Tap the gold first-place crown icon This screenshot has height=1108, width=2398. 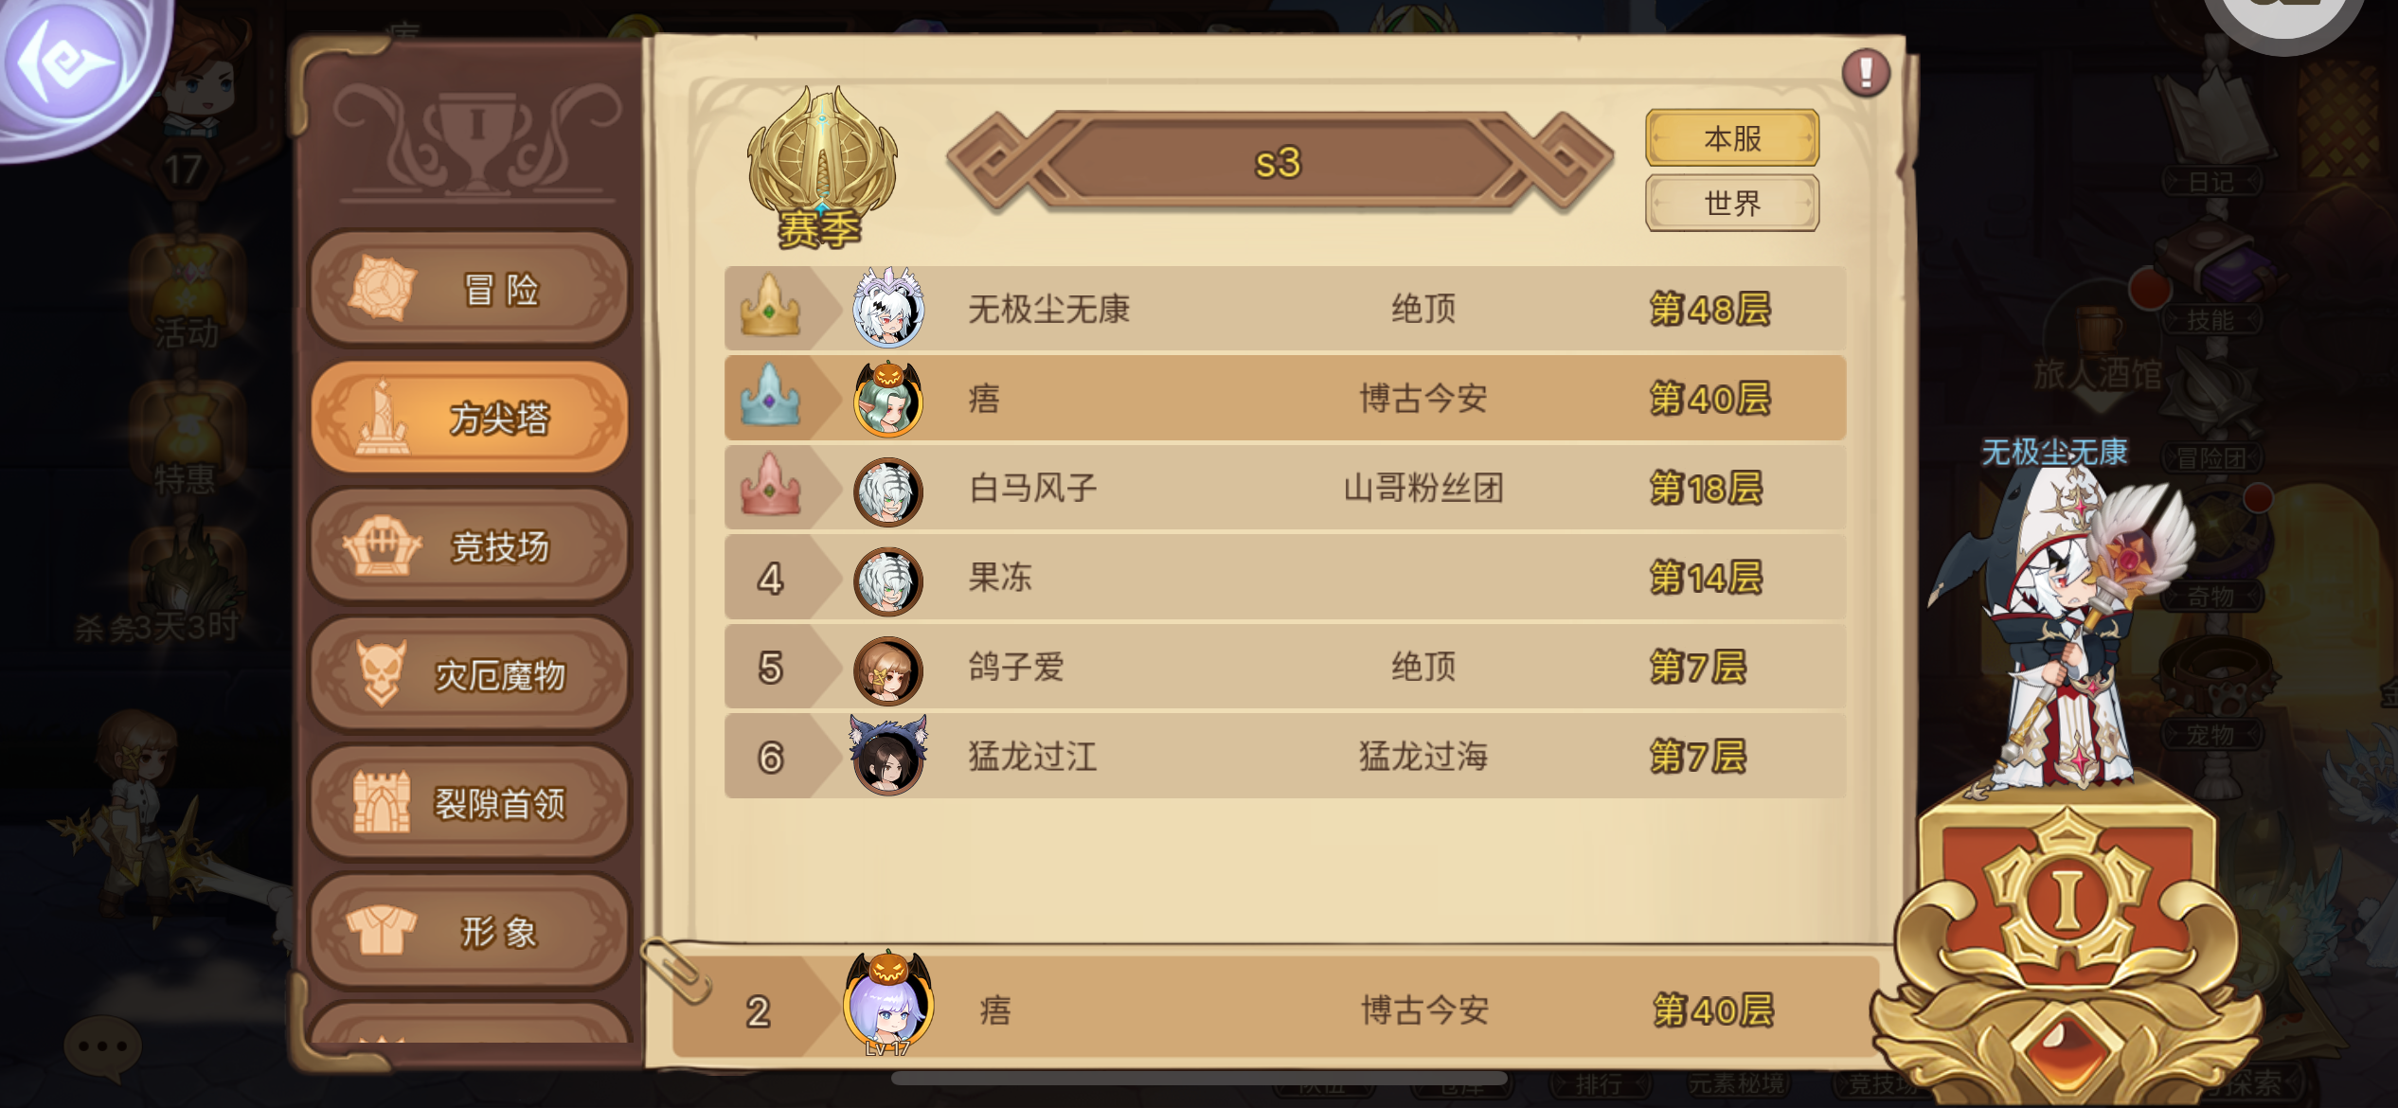pos(770,307)
